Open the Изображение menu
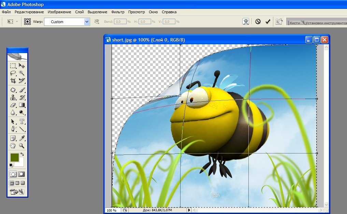This screenshot has height=214, width=347. coord(59,12)
